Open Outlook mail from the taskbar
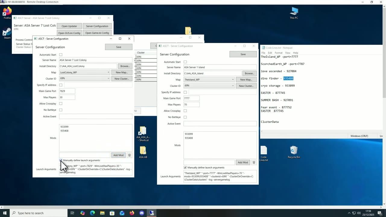The height and width of the screenshot is (217, 386). pyautogui.click(x=122, y=213)
